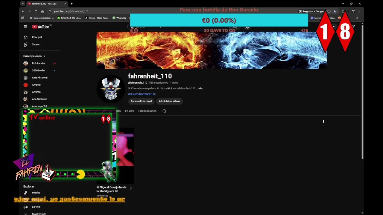
Task: Click the install app icon in address bar
Action: tap(329, 11)
